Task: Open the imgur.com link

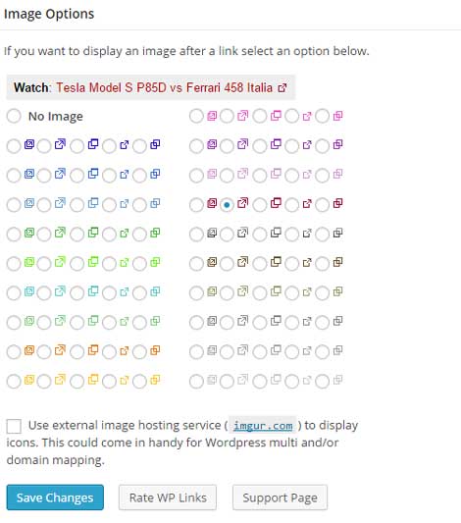Action: click(263, 426)
